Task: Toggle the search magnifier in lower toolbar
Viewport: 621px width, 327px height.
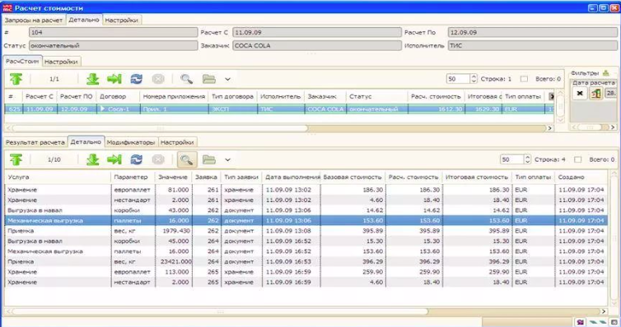Action: pos(186,159)
